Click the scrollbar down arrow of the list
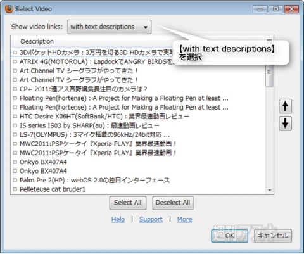This screenshot has height=254, width=304. (269, 190)
